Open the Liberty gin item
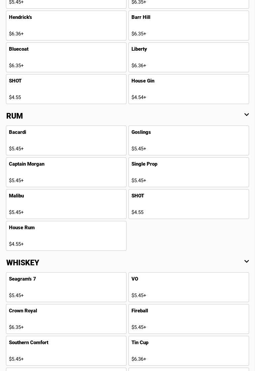 [189, 57]
